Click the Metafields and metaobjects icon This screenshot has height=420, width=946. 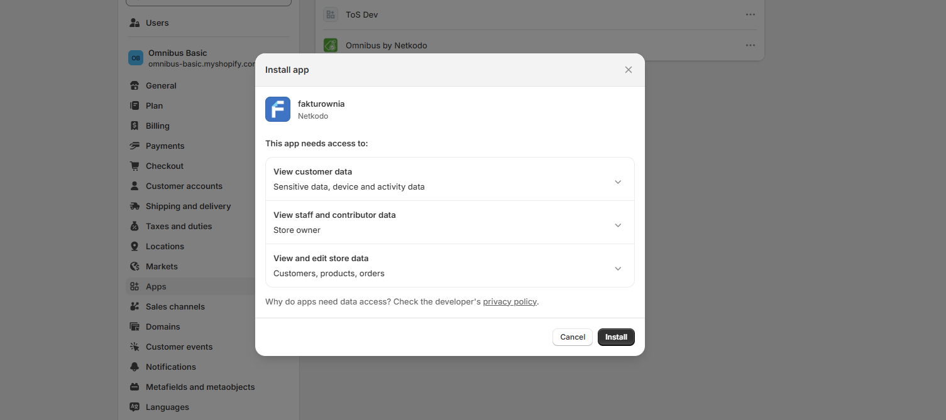[135, 387]
